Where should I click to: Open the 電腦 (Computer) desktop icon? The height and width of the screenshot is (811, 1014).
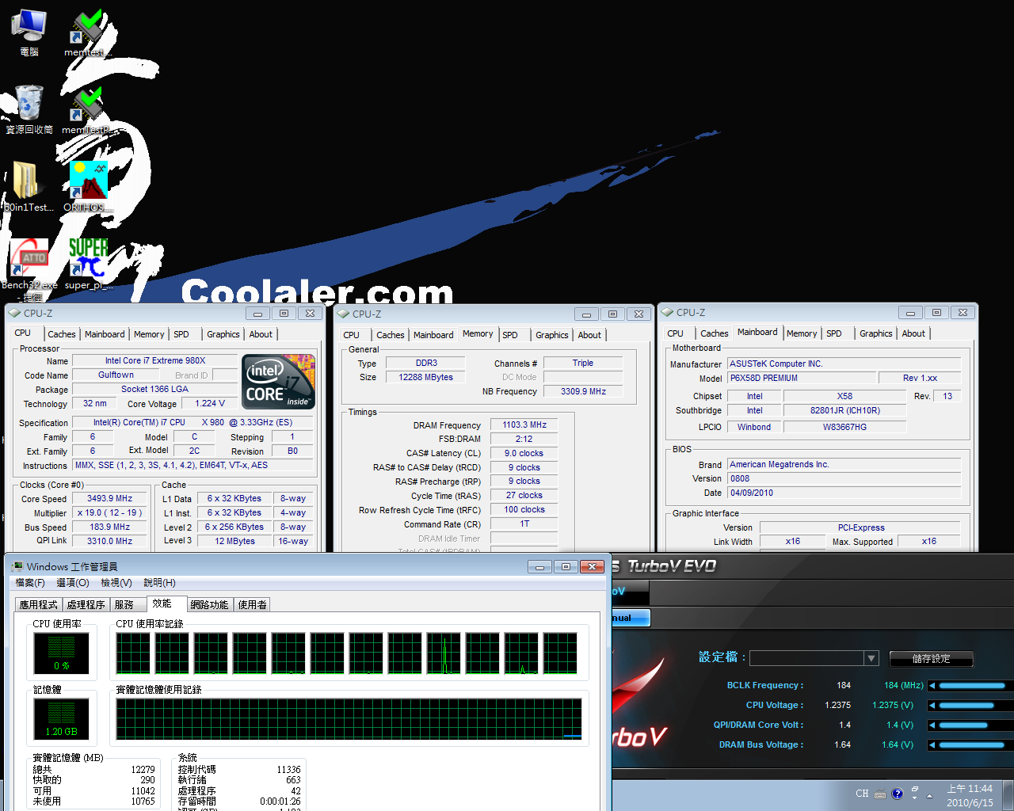[29, 32]
